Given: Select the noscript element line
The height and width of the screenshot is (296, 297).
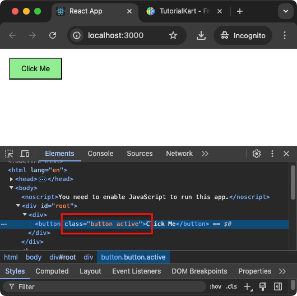Looking at the screenshot, I should (x=146, y=197).
